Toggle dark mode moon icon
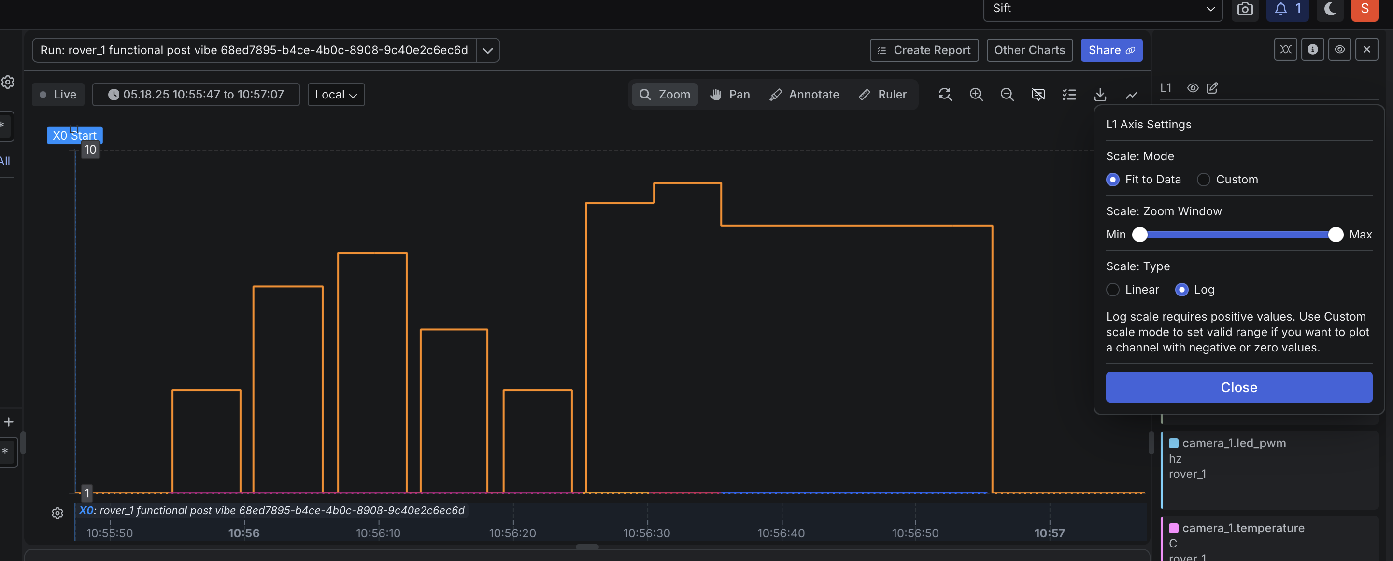Viewport: 1393px width, 561px height. (1330, 9)
